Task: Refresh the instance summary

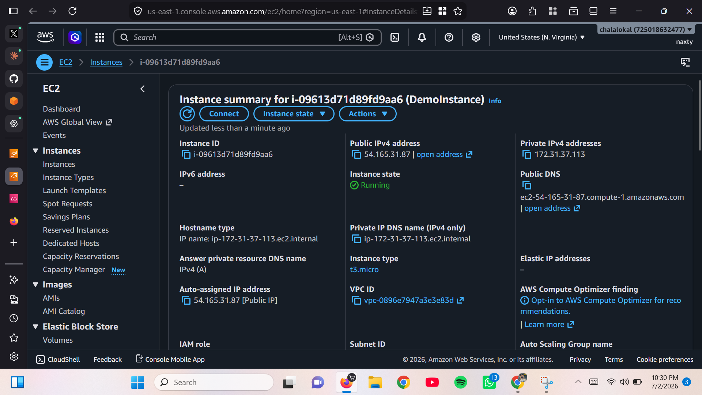Action: 187,114
